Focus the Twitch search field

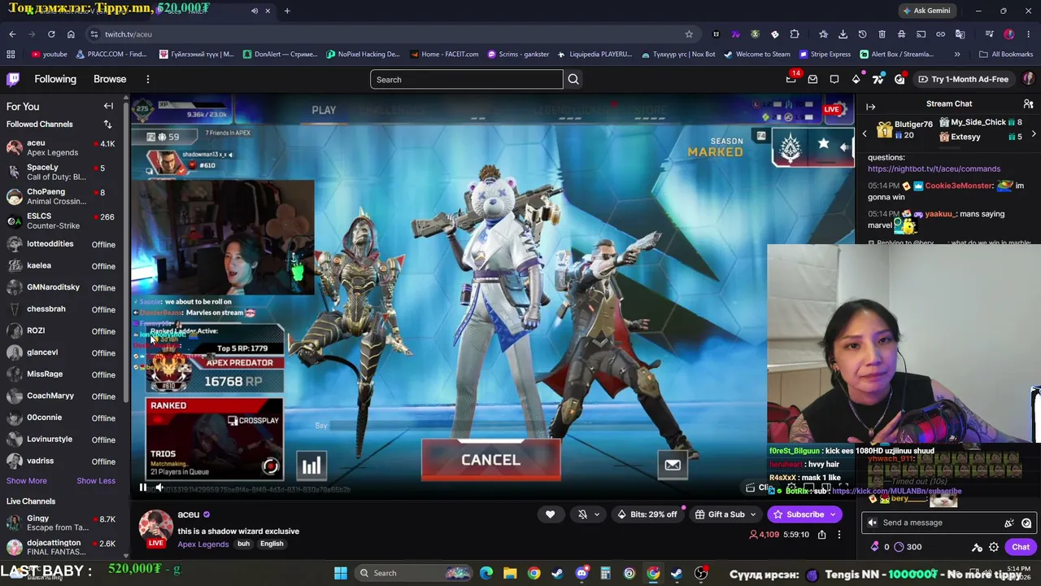point(466,79)
